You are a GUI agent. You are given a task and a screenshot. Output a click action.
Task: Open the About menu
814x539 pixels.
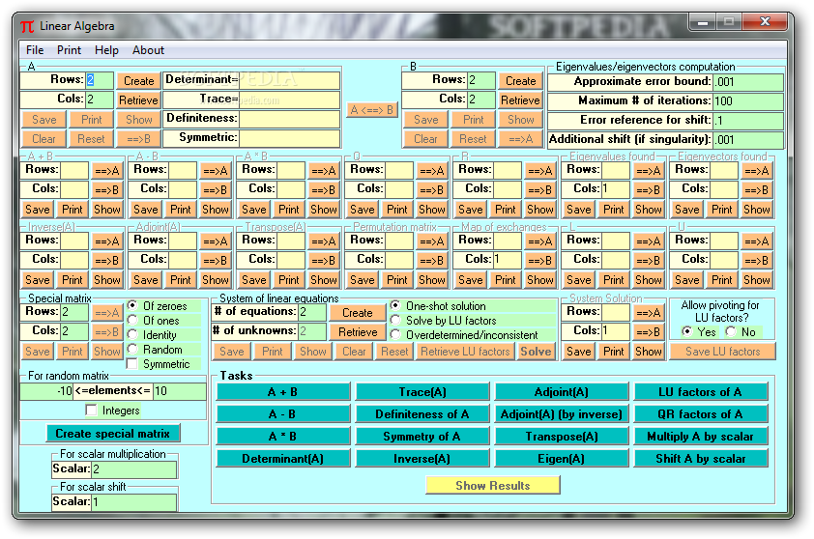pyautogui.click(x=148, y=50)
